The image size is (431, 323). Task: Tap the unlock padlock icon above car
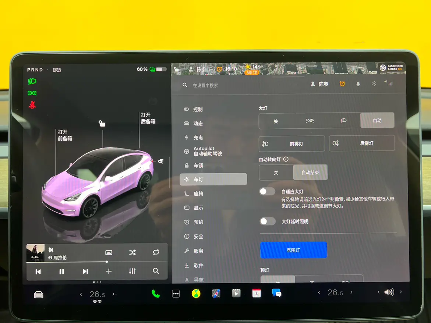click(102, 124)
